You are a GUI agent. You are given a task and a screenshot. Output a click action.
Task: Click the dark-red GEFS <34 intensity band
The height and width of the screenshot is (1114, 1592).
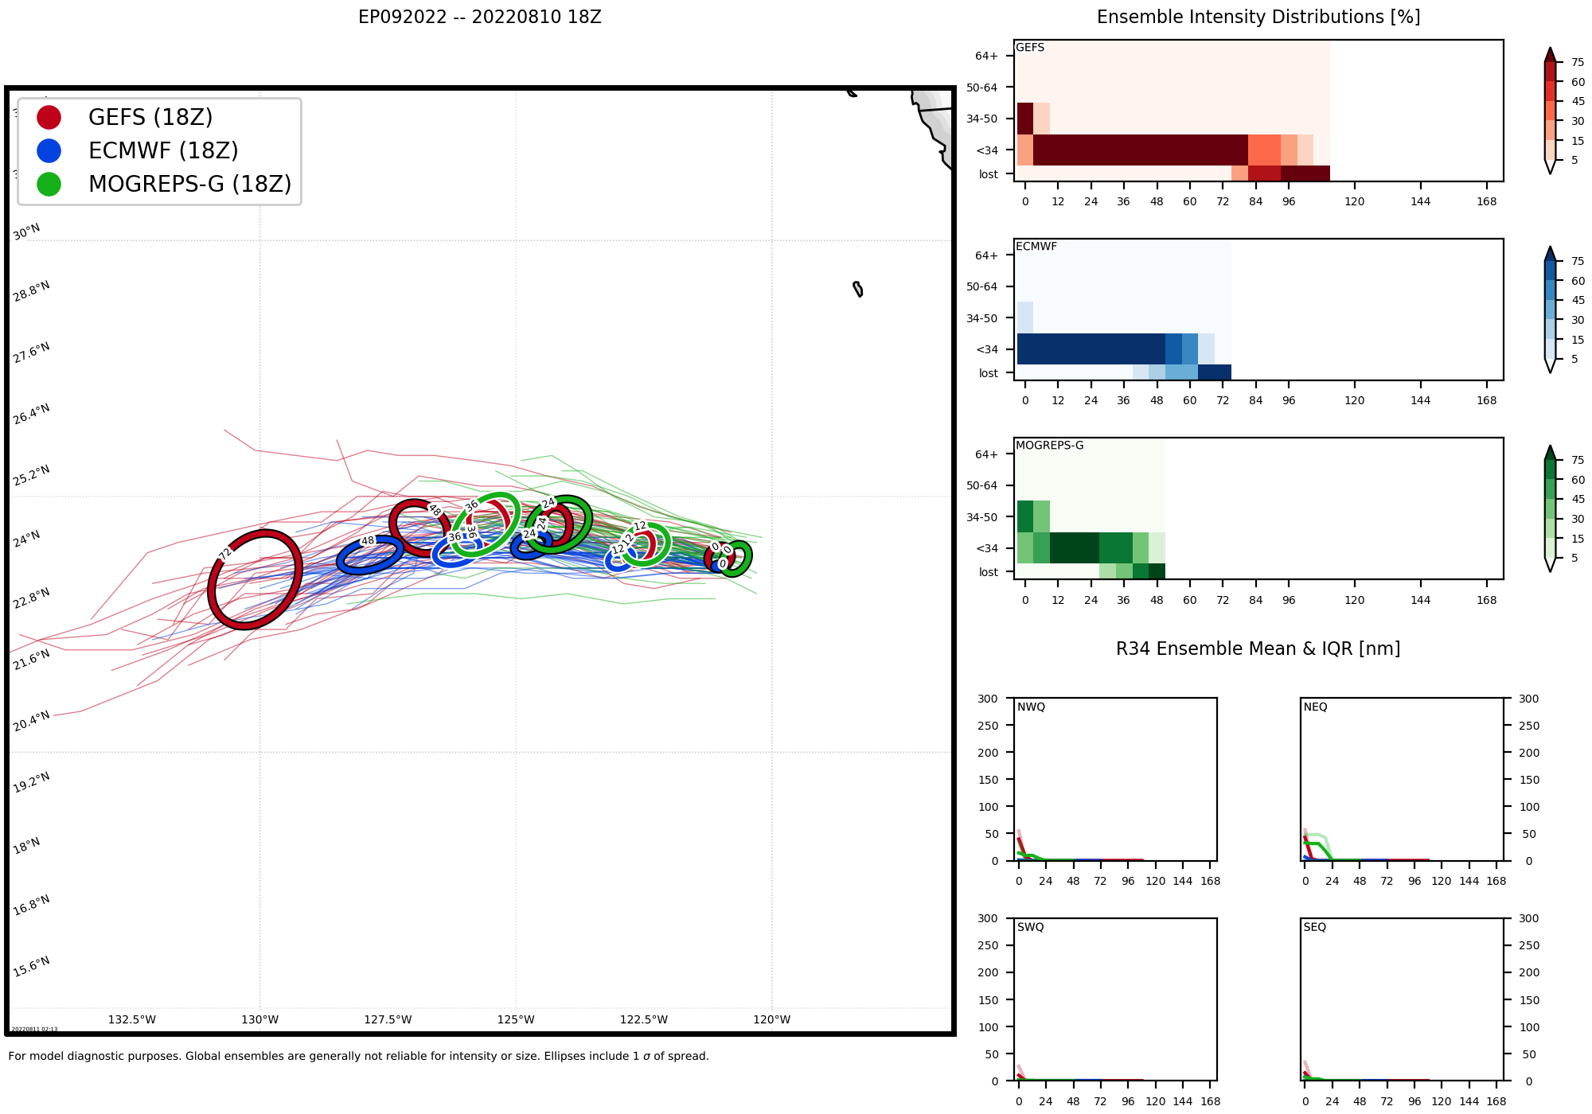tap(1138, 150)
